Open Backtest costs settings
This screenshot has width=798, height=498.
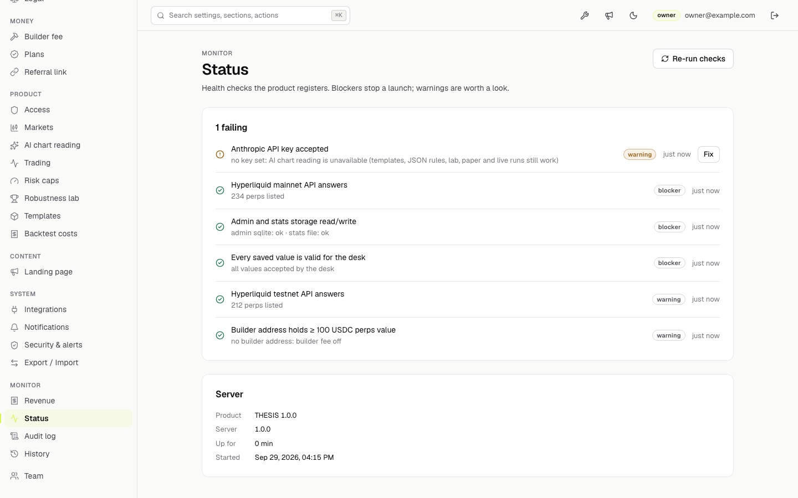pyautogui.click(x=68, y=234)
